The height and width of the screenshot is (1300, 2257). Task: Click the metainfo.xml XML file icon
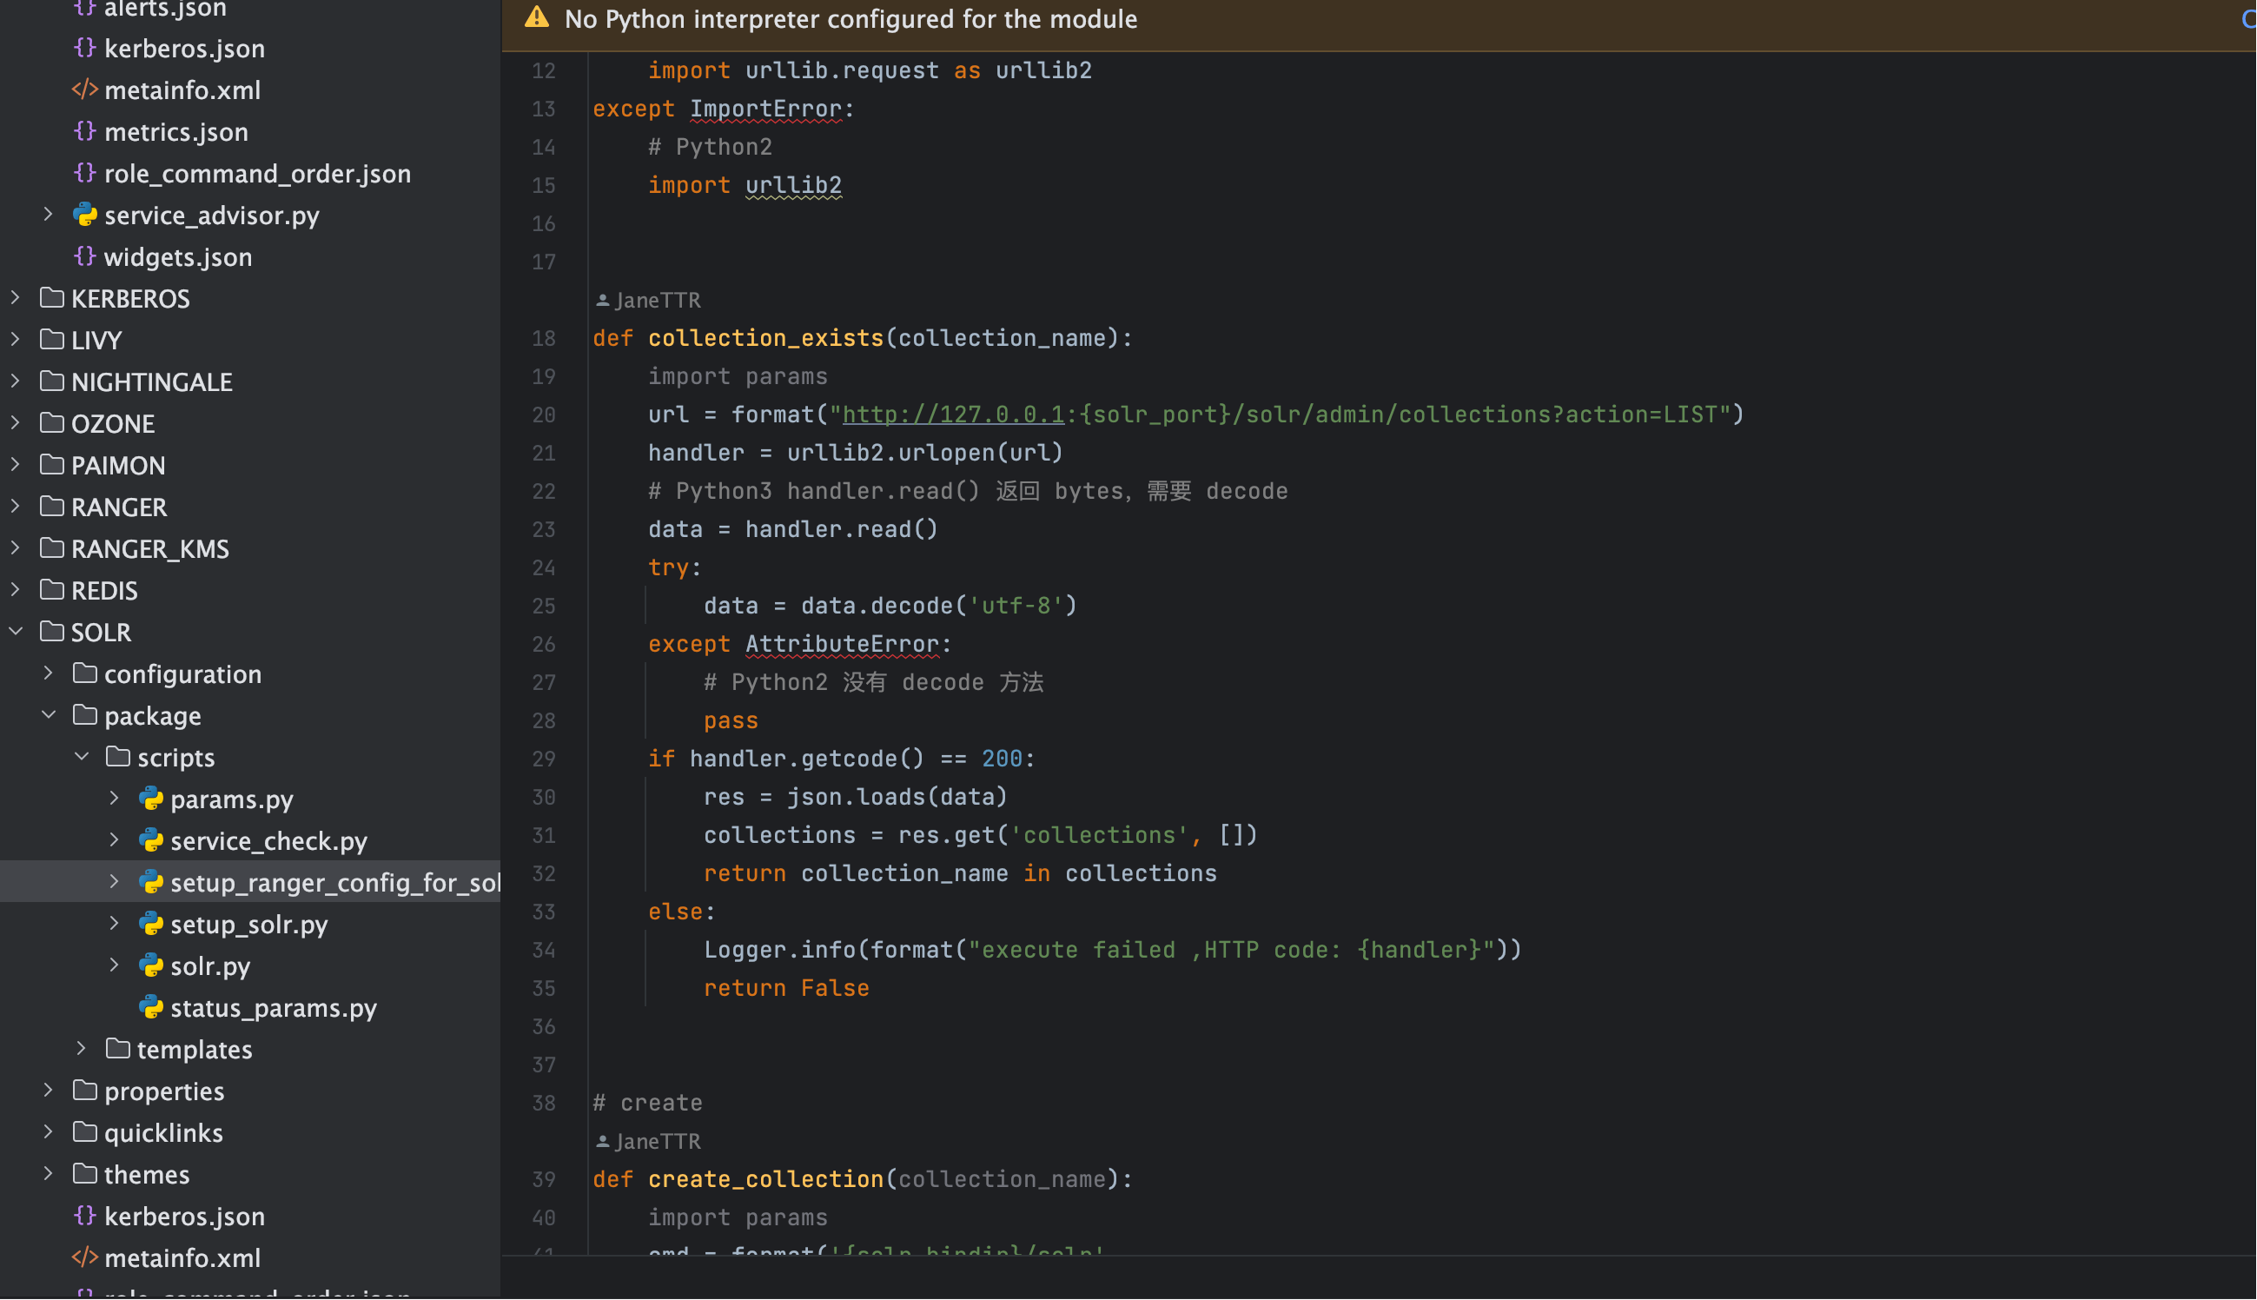coord(85,90)
